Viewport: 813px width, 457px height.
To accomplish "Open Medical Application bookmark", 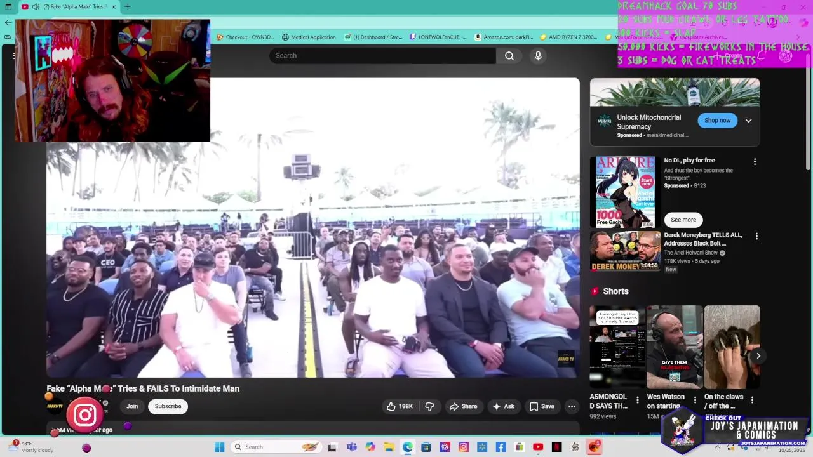I will click(x=309, y=37).
